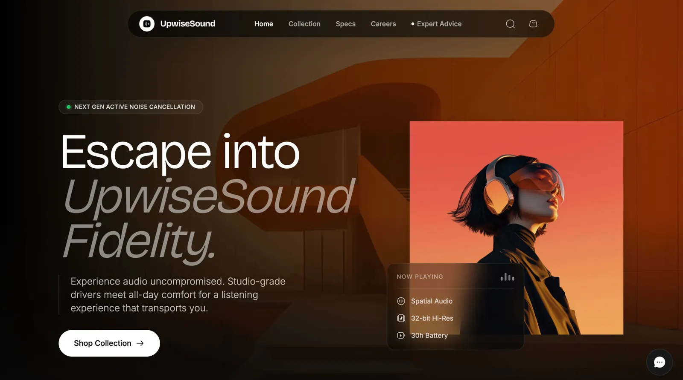Image resolution: width=683 pixels, height=380 pixels.
Task: Open the Careers nav item
Action: 383,24
